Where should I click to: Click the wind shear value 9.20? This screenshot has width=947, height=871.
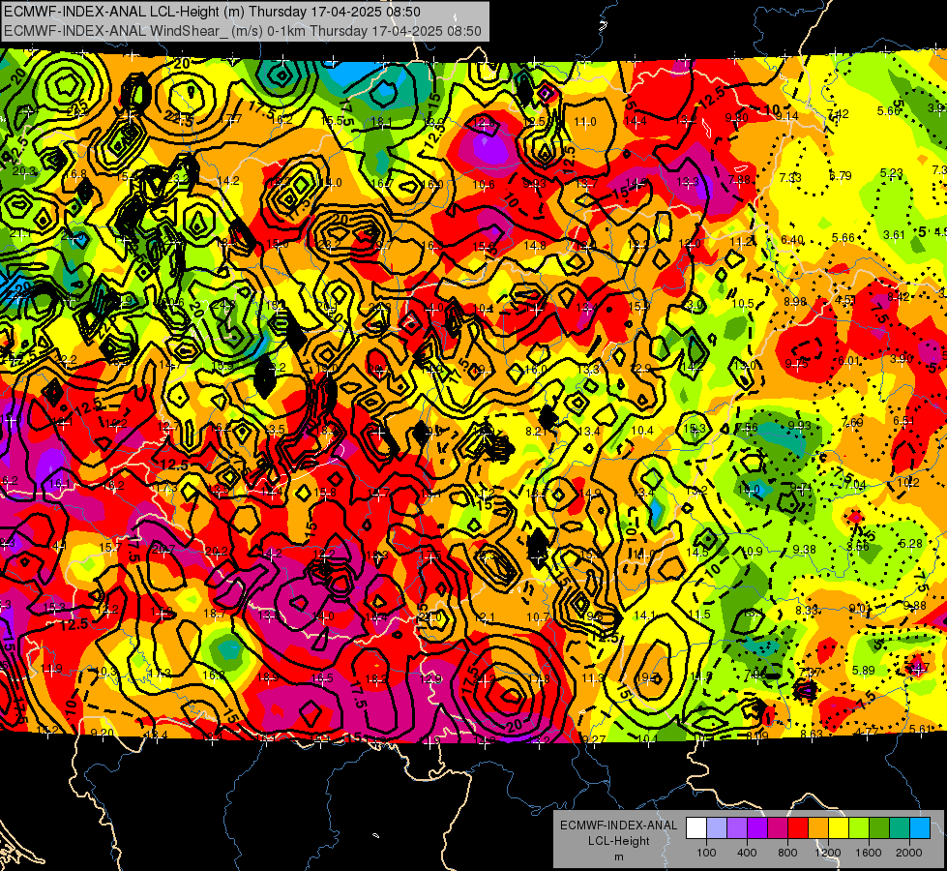pyautogui.click(x=103, y=734)
